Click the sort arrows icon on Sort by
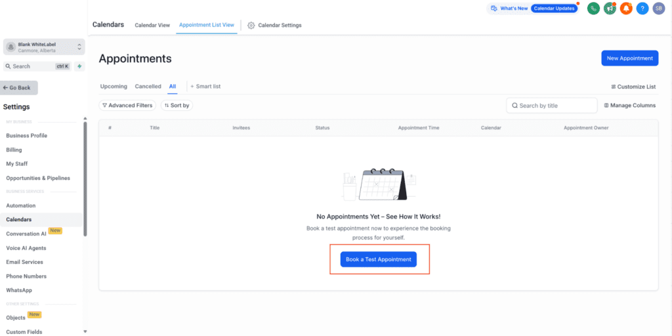This screenshot has width=672, height=336. tap(167, 106)
